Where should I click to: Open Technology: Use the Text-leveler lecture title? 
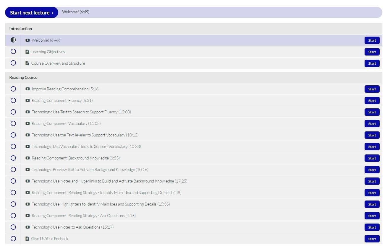85,135
